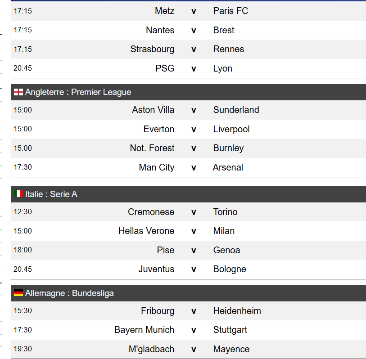Click the Italy flag icon
366x359 pixels.
pyautogui.click(x=18, y=194)
